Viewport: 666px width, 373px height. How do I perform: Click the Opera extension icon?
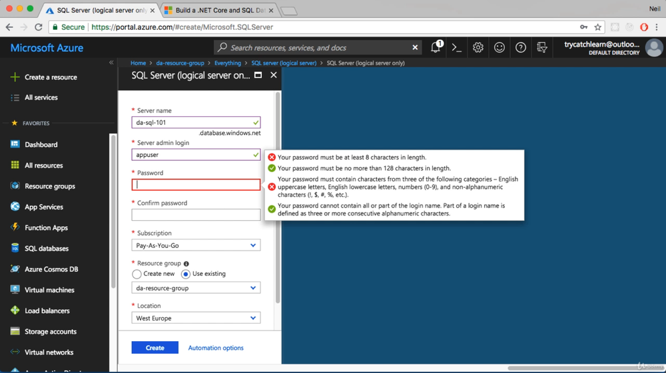(644, 27)
